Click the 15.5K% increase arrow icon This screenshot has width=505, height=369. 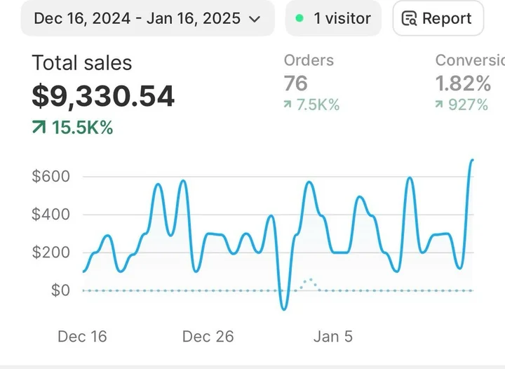pyautogui.click(x=39, y=127)
